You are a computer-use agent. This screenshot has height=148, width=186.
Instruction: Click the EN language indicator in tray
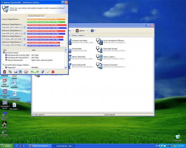click(x=157, y=146)
